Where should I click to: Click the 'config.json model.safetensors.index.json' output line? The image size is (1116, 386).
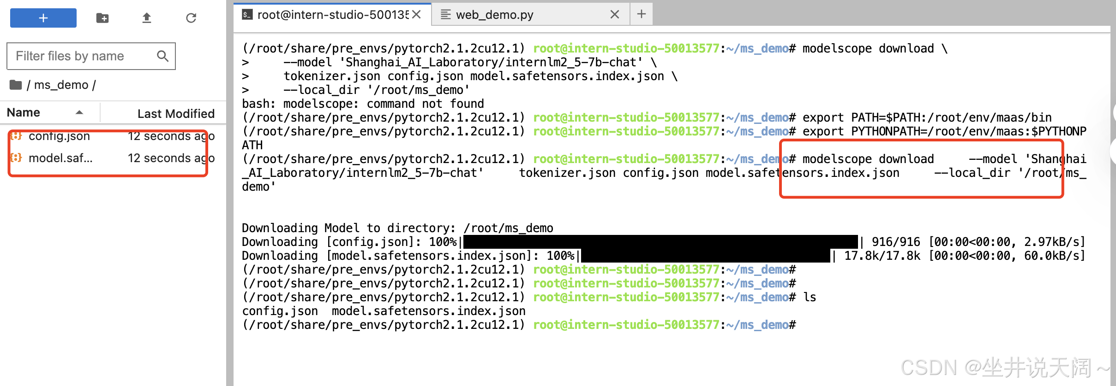[384, 311]
